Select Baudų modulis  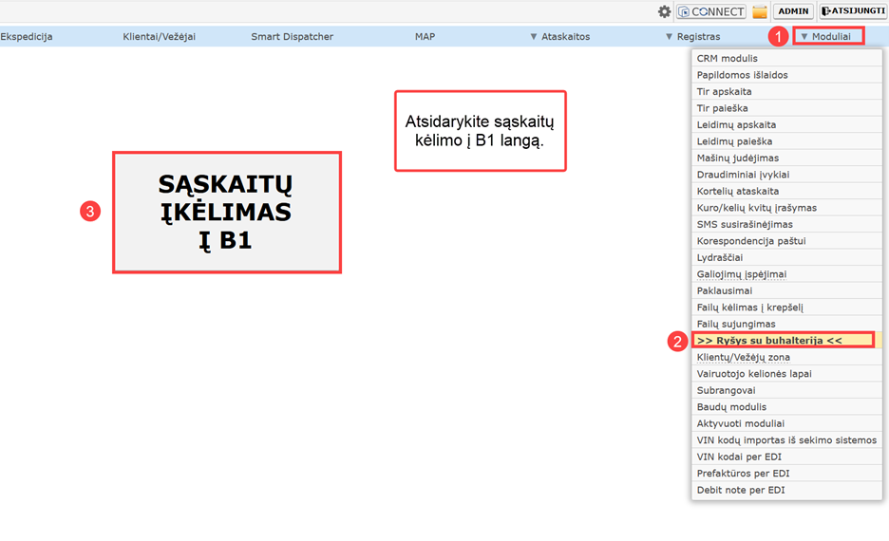pyautogui.click(x=787, y=407)
